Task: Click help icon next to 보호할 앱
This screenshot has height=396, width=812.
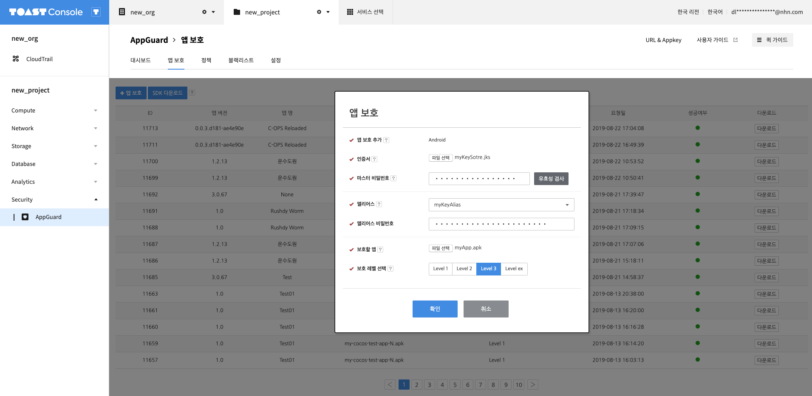Action: [x=380, y=250]
